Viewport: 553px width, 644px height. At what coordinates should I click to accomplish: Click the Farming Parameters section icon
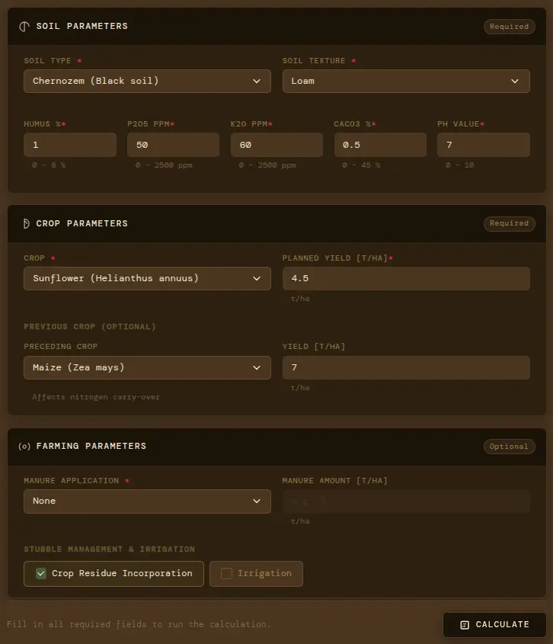[x=24, y=446]
